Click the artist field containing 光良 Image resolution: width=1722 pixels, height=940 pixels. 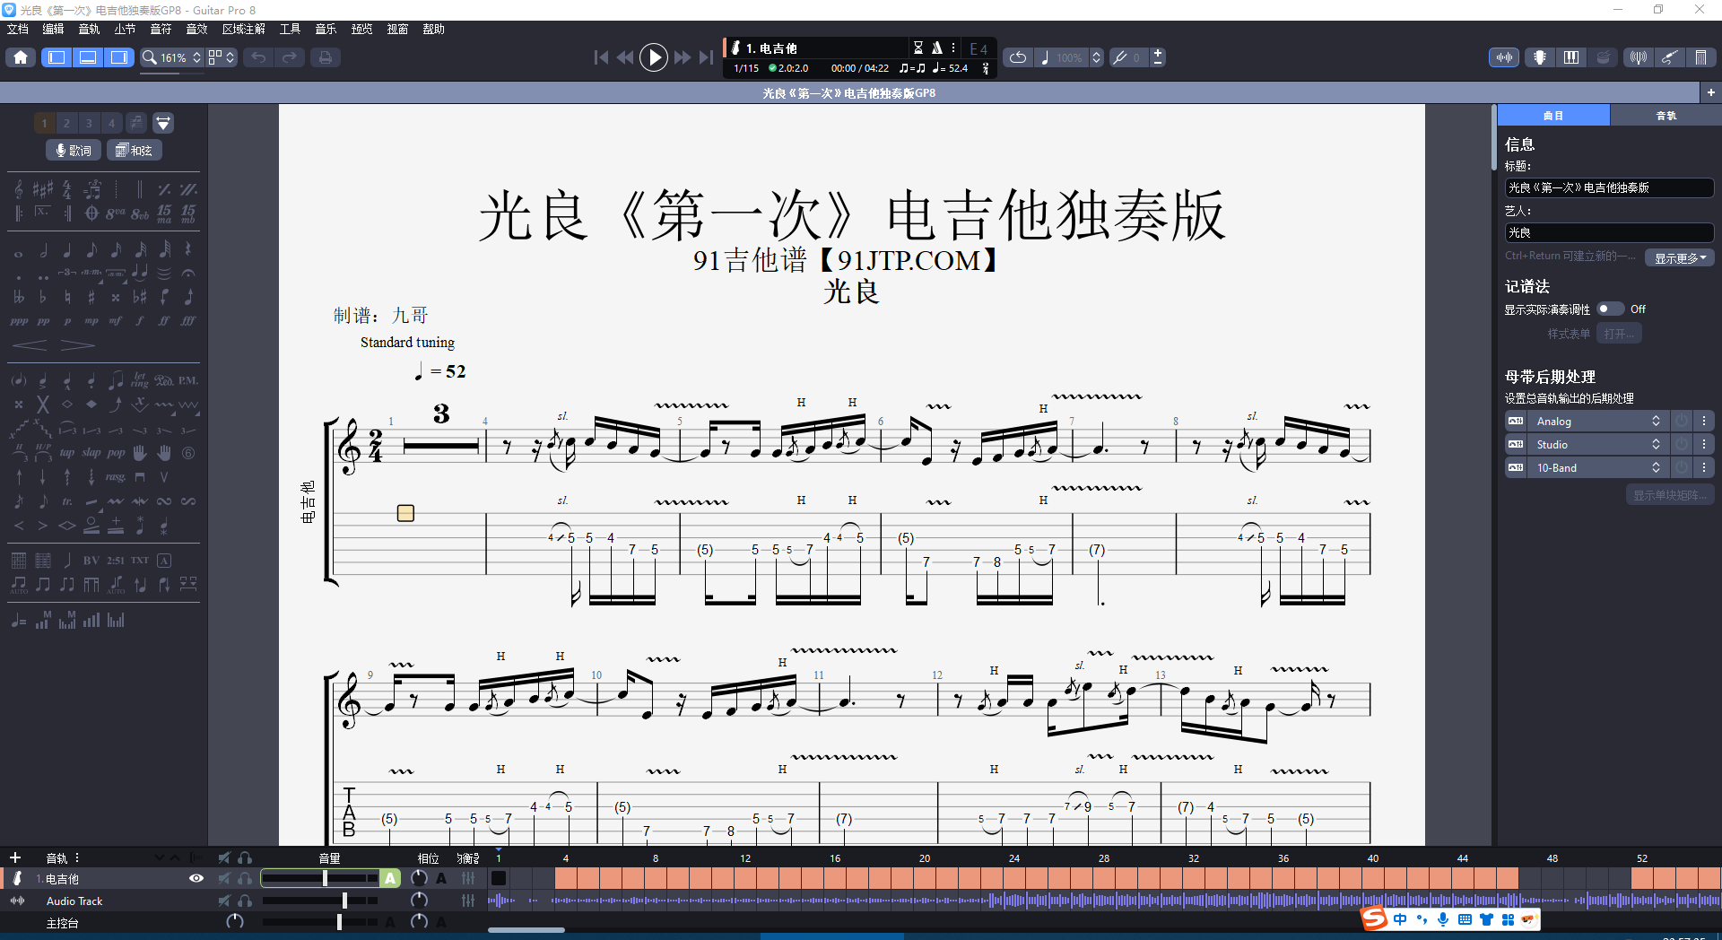point(1609,232)
